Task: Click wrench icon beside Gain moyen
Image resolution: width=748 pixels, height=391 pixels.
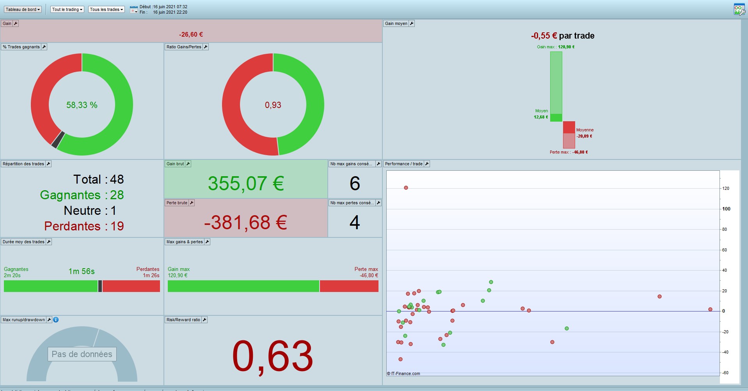Action: click(x=412, y=23)
